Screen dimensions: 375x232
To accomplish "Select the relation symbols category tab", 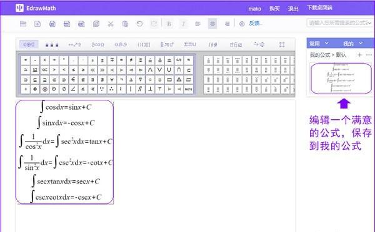I will click(29, 44).
